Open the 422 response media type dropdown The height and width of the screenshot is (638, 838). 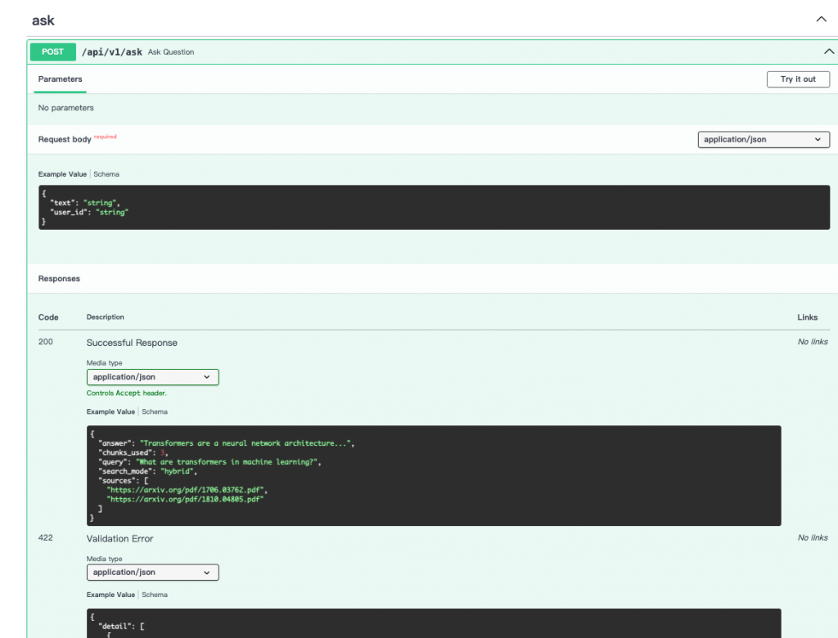coord(152,573)
